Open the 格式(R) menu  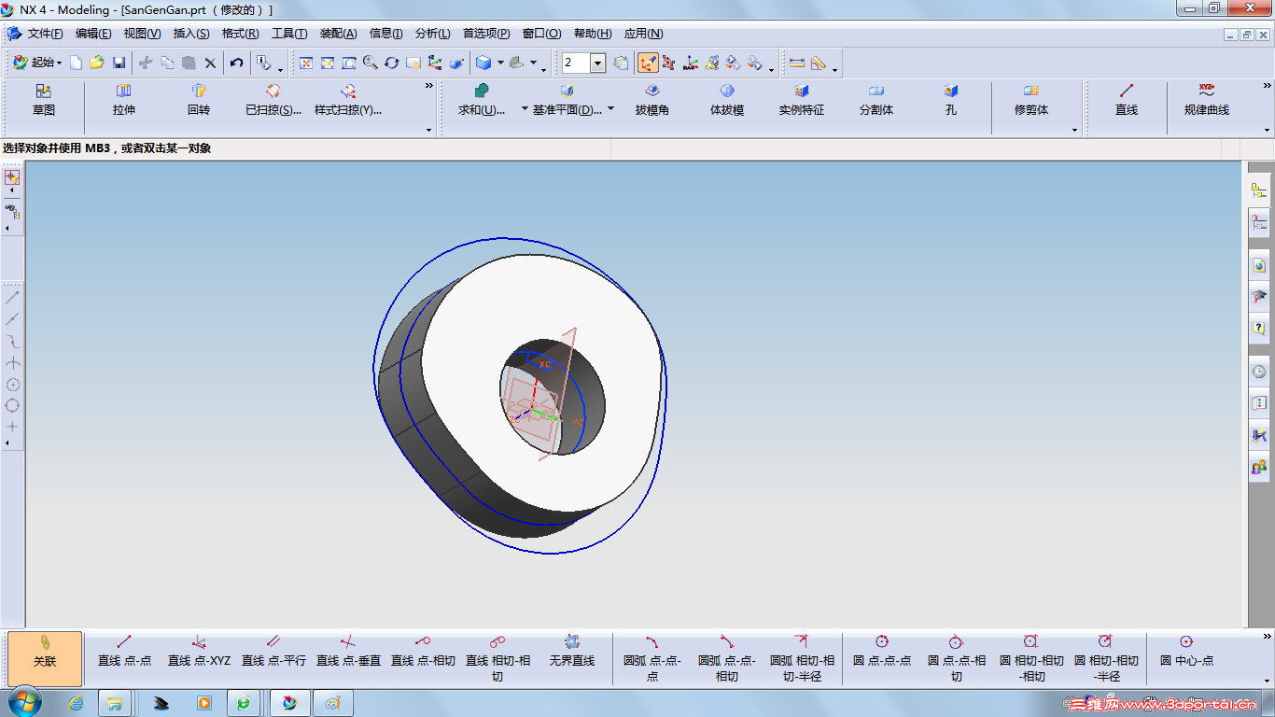(240, 34)
